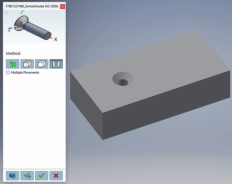Click the Z axis label in preview
Image resolution: width=232 pixels, height=184 pixels.
coord(9,30)
